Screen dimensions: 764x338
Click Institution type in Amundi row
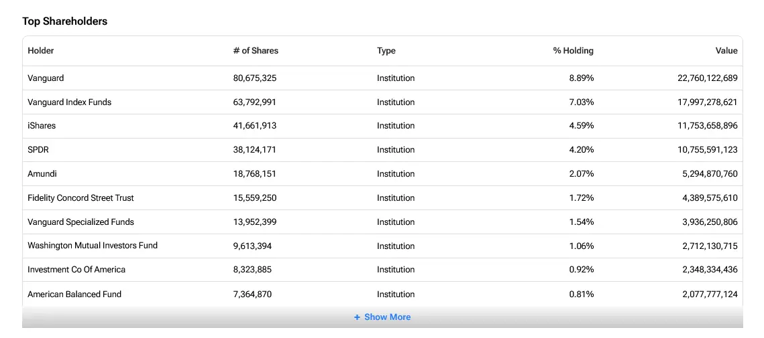[x=396, y=173]
